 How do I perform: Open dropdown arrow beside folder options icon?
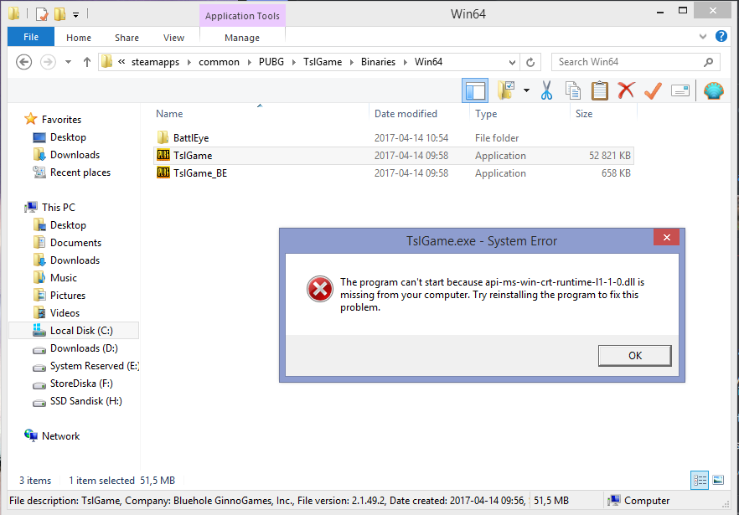click(526, 90)
